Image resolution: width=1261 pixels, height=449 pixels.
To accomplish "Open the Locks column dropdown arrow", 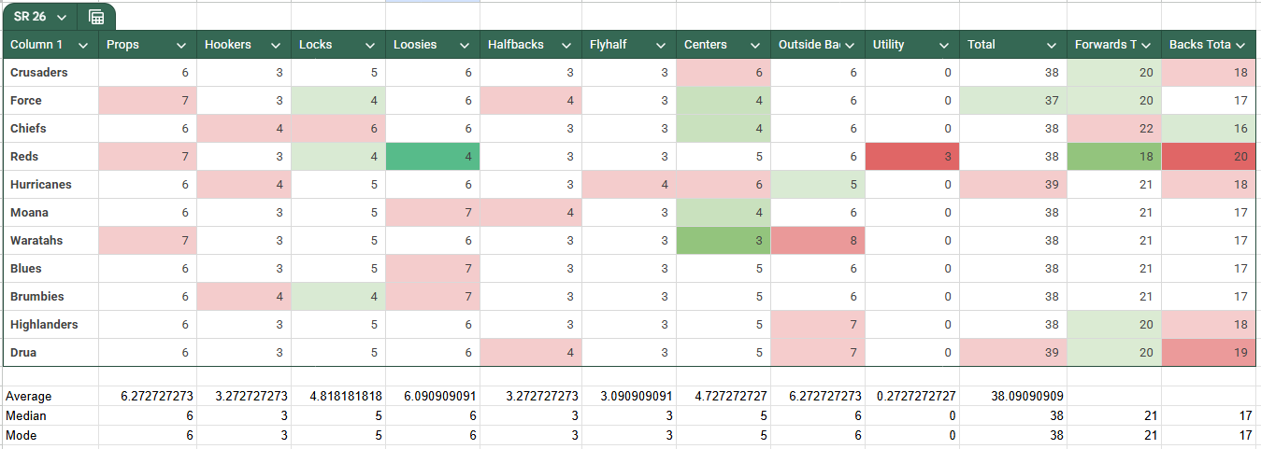I will point(370,45).
